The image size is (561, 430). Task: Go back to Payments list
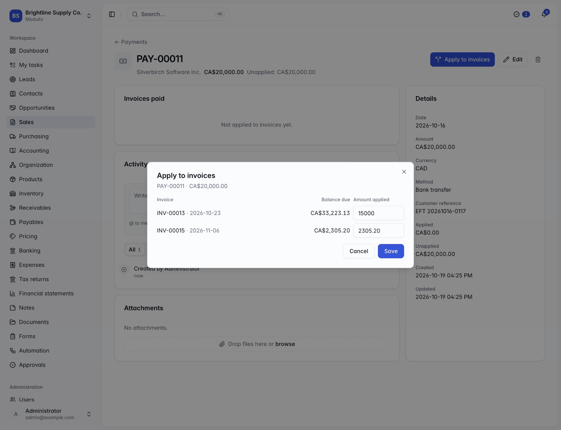pyautogui.click(x=131, y=42)
